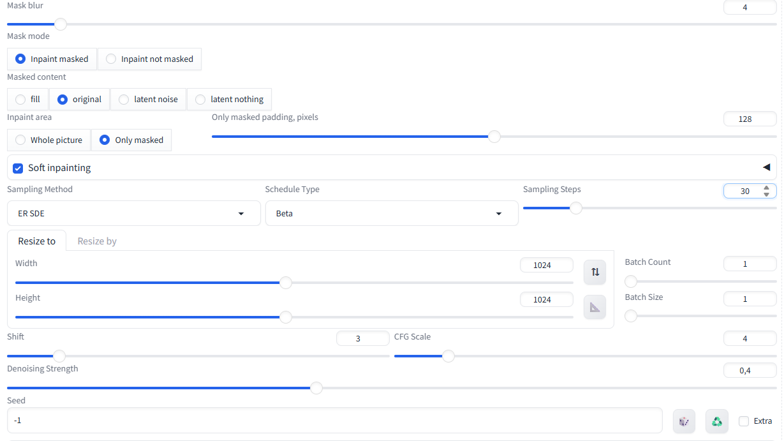Click the Seed input field
Viewport: 784px width, 441px height.
[335, 421]
